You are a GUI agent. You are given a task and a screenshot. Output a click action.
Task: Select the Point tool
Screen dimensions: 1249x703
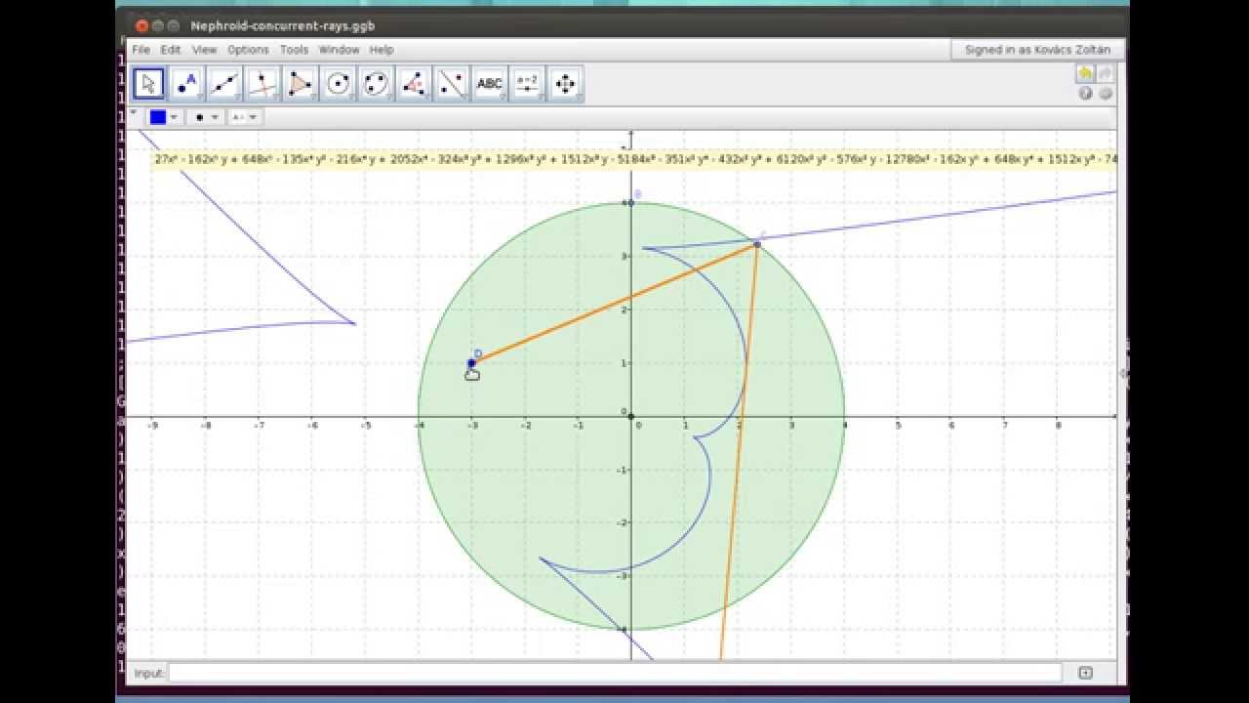tap(186, 84)
